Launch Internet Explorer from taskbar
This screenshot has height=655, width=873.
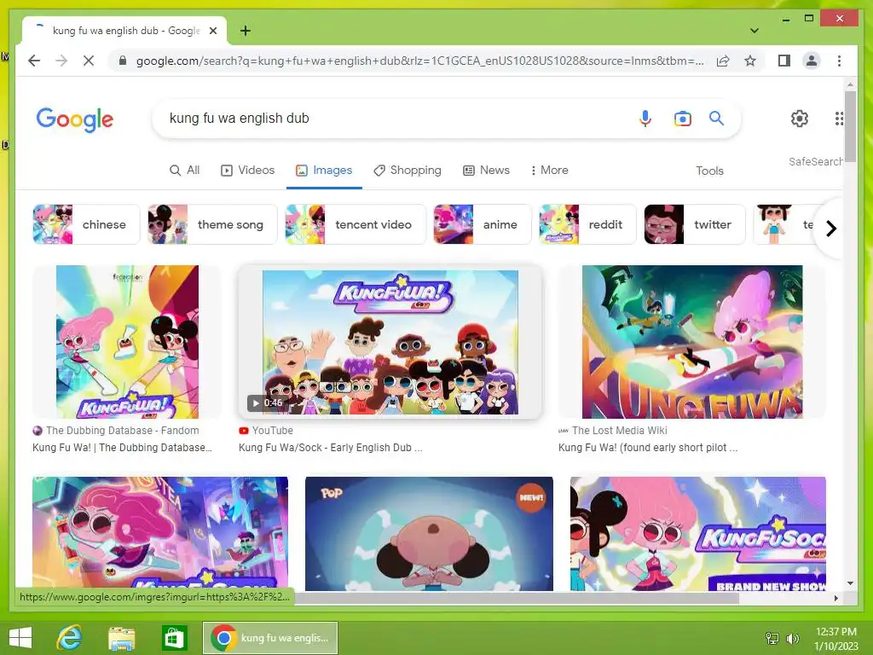pos(70,638)
